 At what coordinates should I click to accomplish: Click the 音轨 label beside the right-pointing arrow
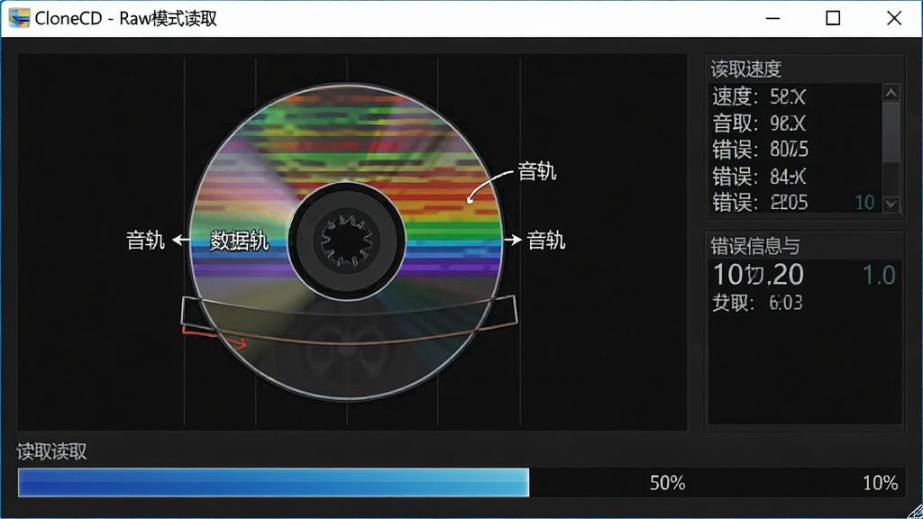click(546, 240)
